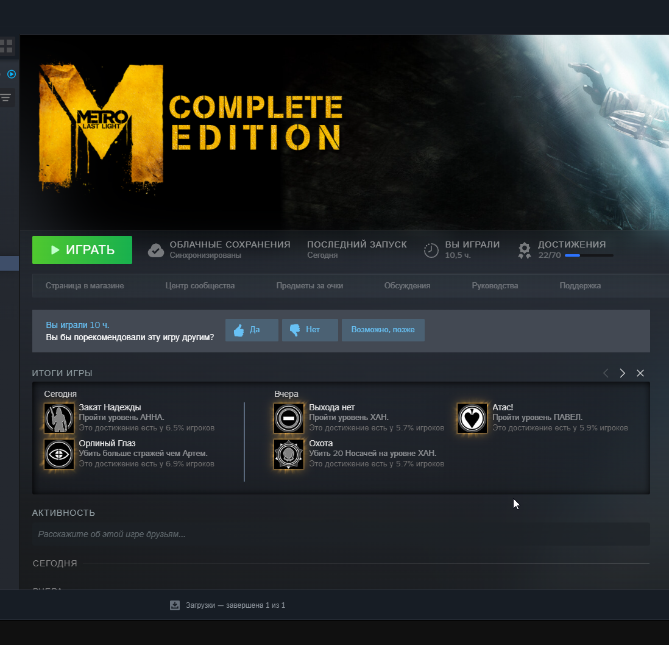This screenshot has width=669, height=645.
Task: Click Охота skull achievement icon
Action: (x=289, y=454)
